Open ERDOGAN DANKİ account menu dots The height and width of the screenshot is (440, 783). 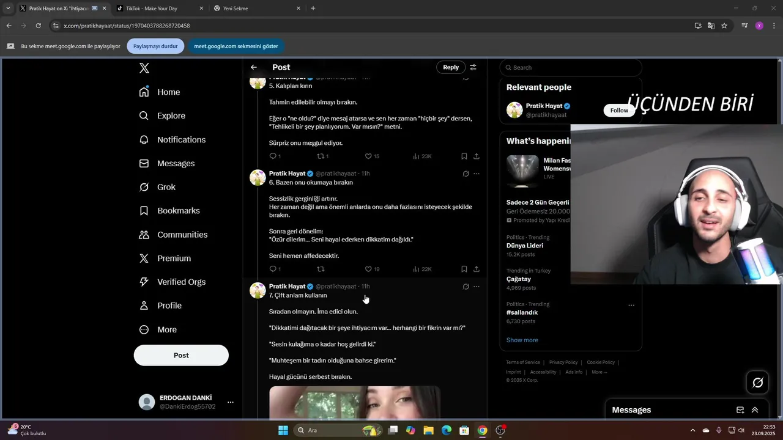pyautogui.click(x=231, y=402)
